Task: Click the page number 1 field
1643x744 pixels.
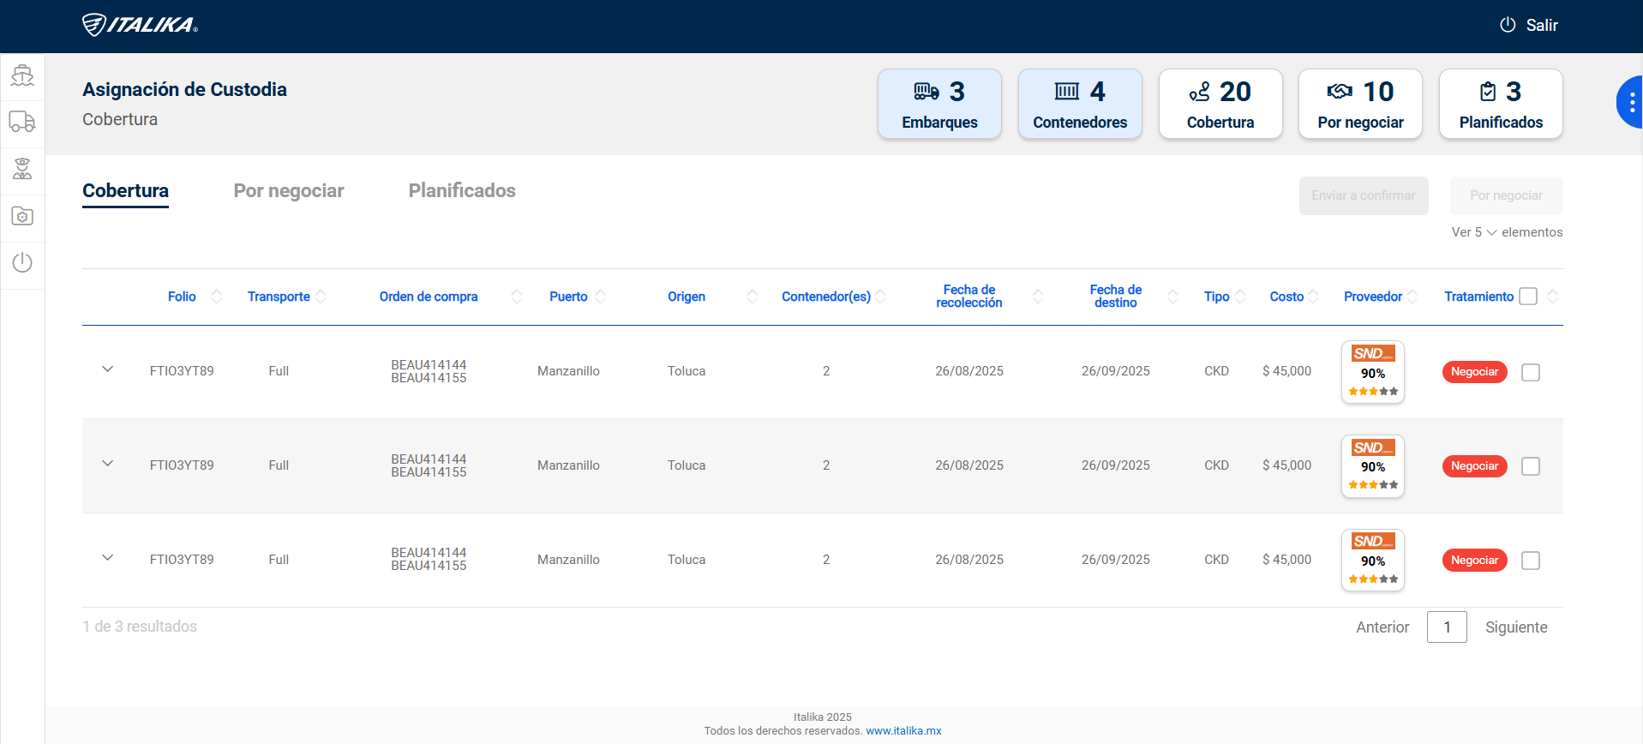Action: (1446, 627)
